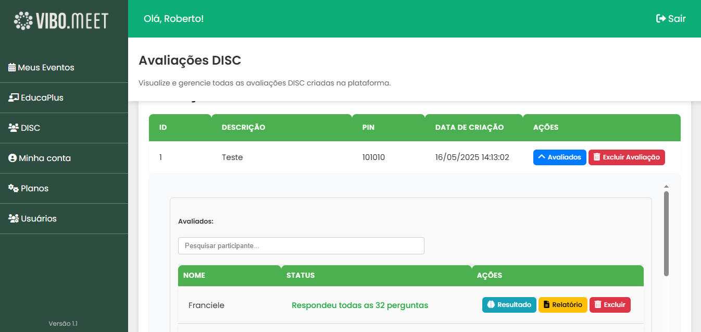Select the person icon next to Minha conta
This screenshot has height=332, width=701.
(x=13, y=157)
